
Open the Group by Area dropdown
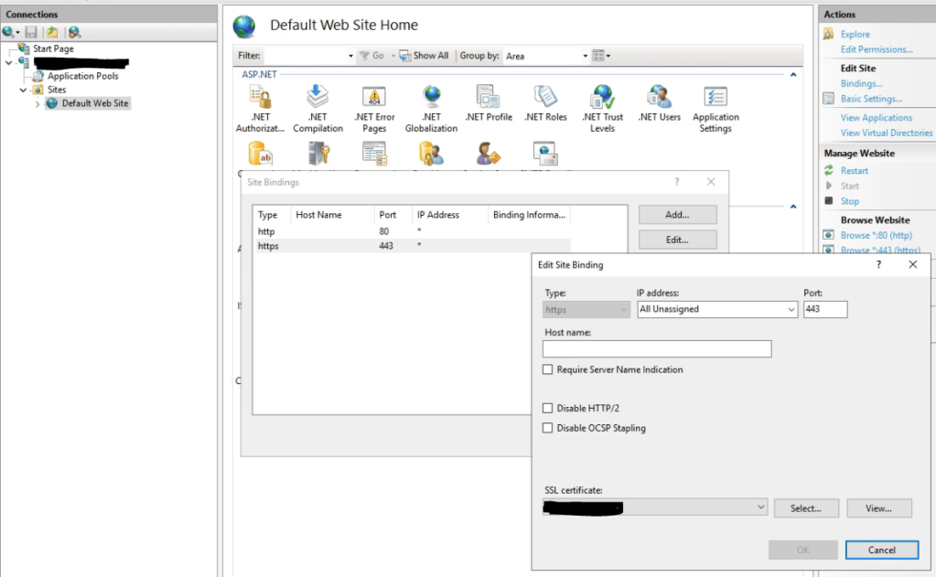pyautogui.click(x=586, y=56)
